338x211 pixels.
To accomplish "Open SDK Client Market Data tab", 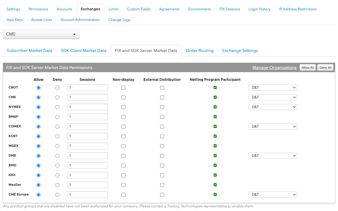I will pos(83,50).
